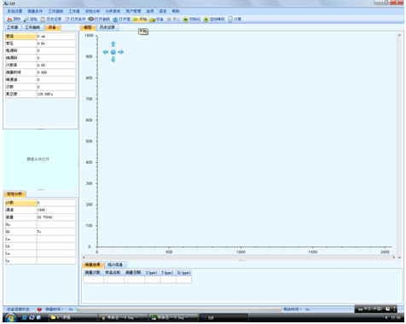Click the measurement time progress bar
The height and width of the screenshot is (324, 406).
pos(179,310)
